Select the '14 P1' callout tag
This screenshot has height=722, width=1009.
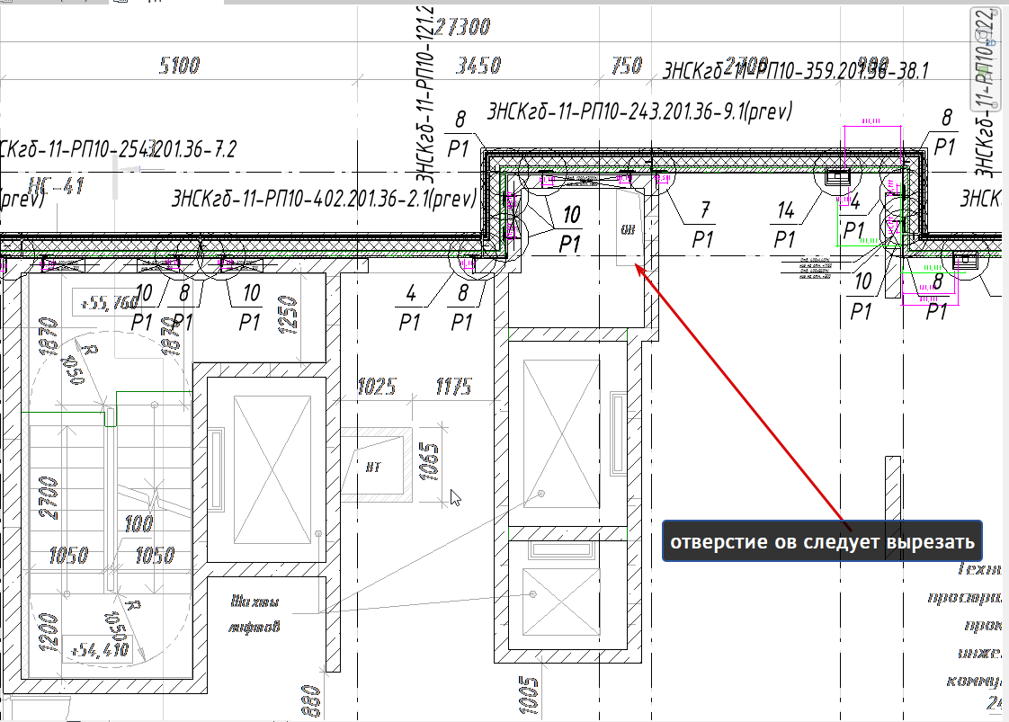pos(785,225)
